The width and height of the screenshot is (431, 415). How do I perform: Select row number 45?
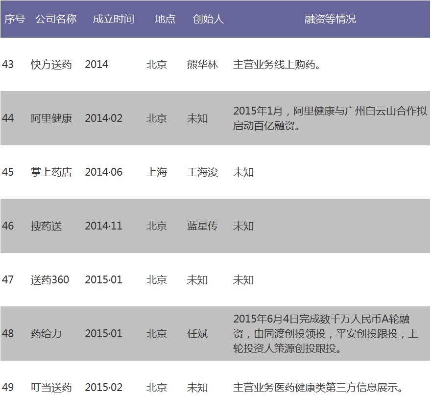[x=8, y=172]
